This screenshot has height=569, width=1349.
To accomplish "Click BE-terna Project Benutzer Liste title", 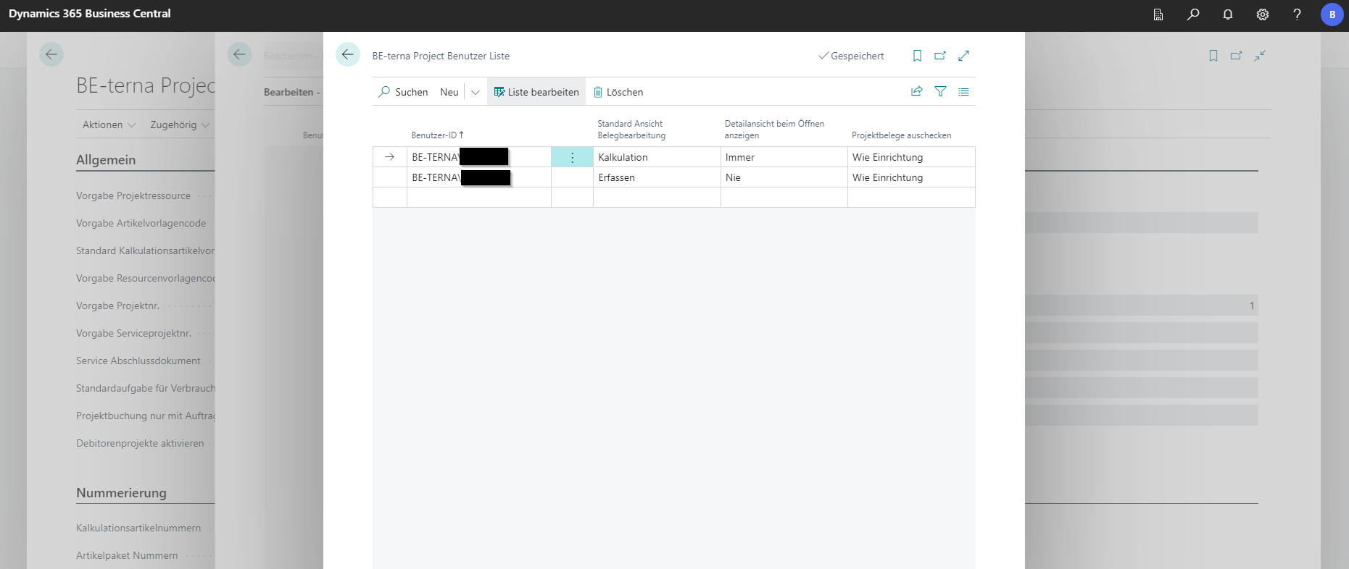I will [441, 56].
